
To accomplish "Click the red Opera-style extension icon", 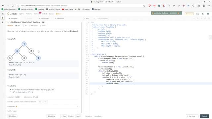I will click(x=149, y=6).
